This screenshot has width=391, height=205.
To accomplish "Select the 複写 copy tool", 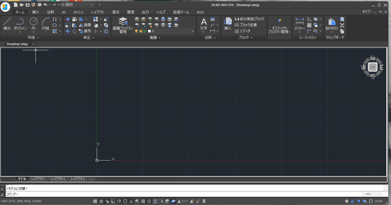I will [x=85, y=31].
